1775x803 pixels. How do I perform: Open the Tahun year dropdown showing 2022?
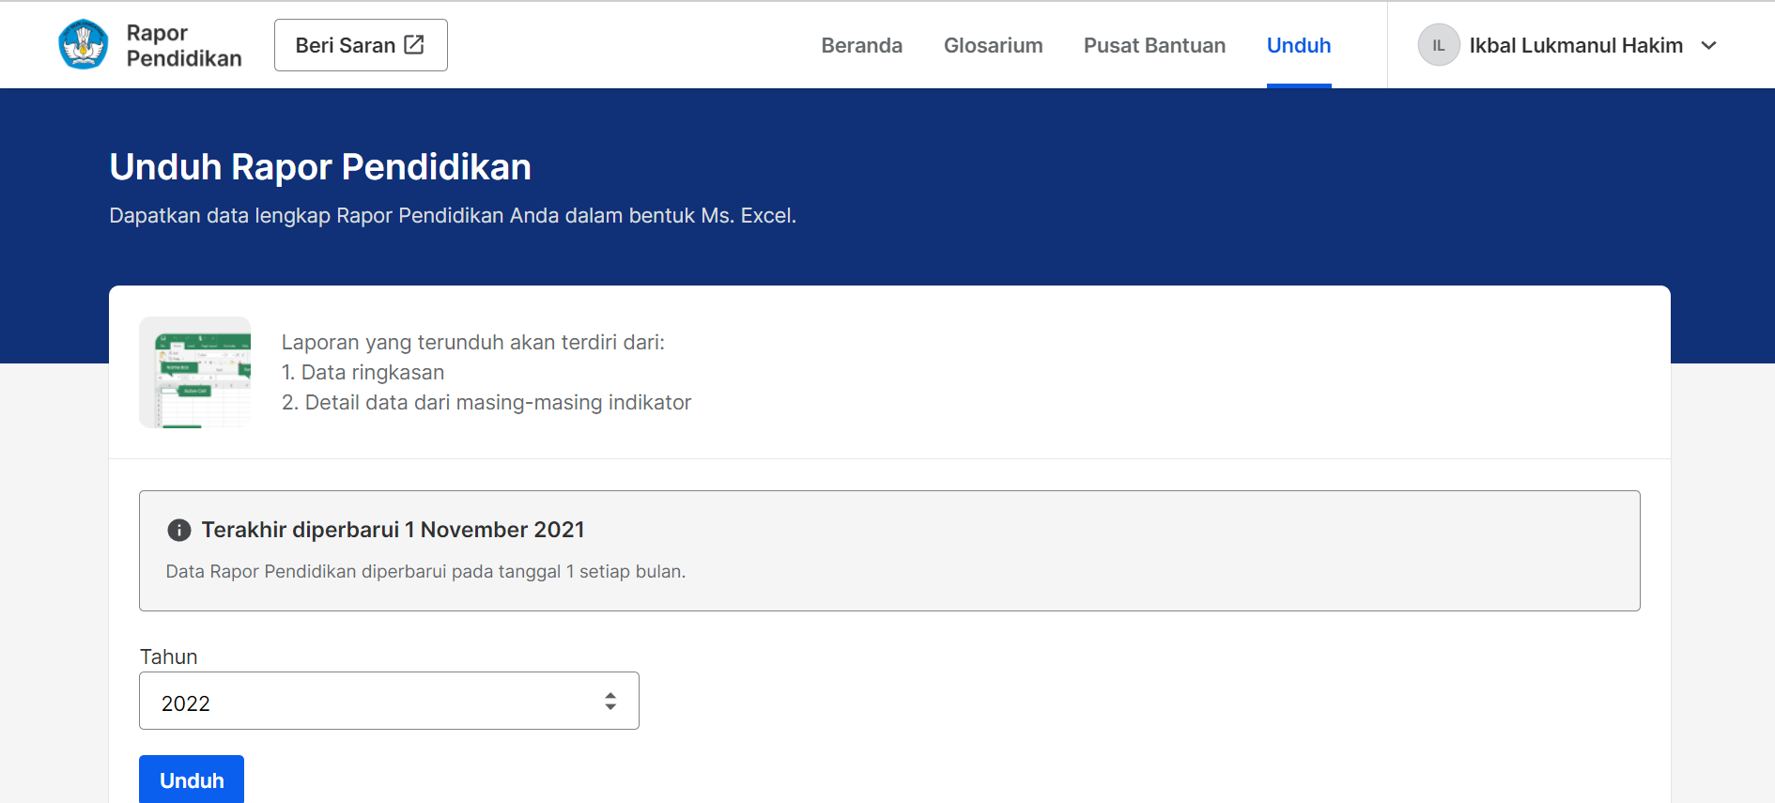click(x=389, y=702)
